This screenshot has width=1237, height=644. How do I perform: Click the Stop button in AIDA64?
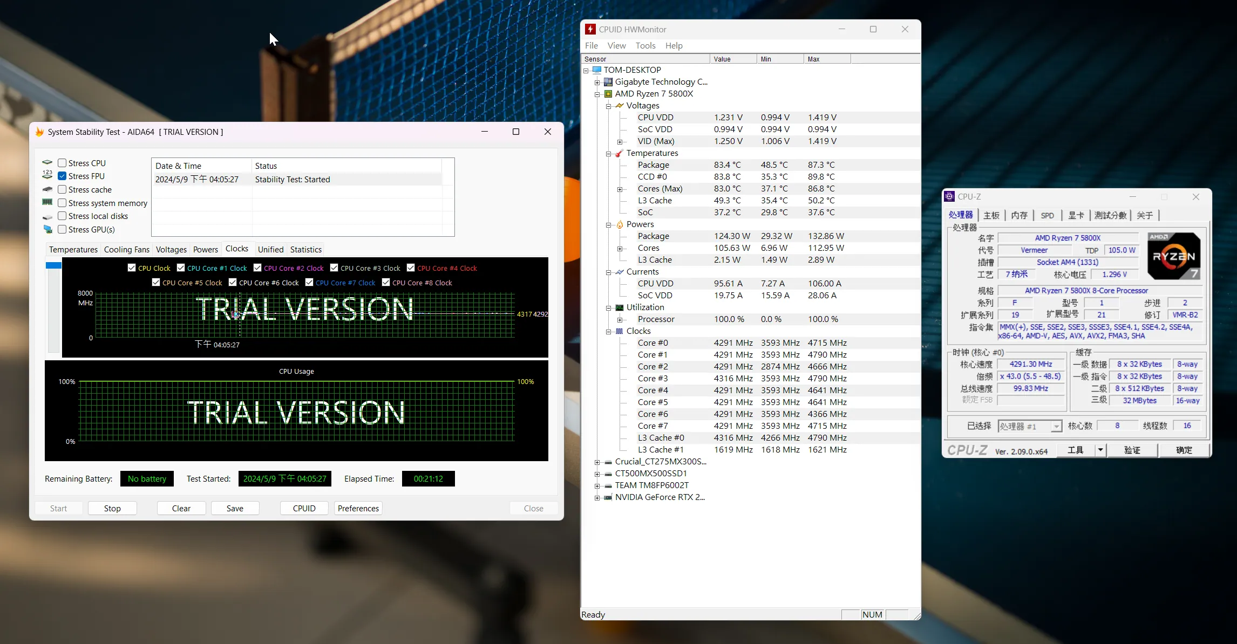[x=112, y=508]
